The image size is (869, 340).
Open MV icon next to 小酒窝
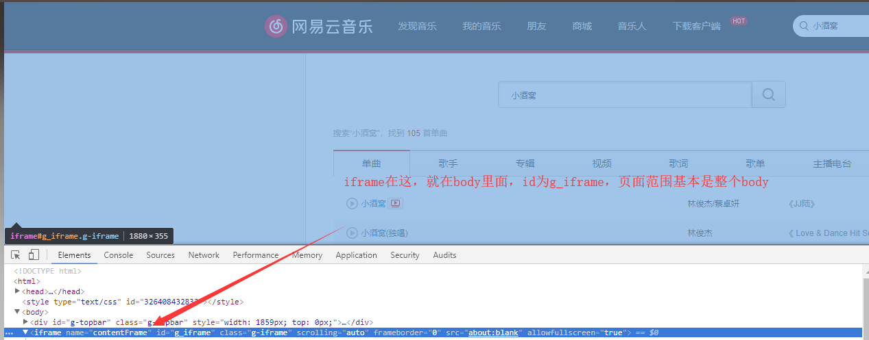coord(396,203)
